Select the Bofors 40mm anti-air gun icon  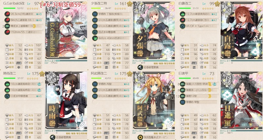point(95,38)
